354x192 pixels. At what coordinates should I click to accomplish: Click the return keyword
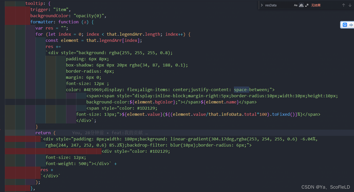tap(43, 133)
